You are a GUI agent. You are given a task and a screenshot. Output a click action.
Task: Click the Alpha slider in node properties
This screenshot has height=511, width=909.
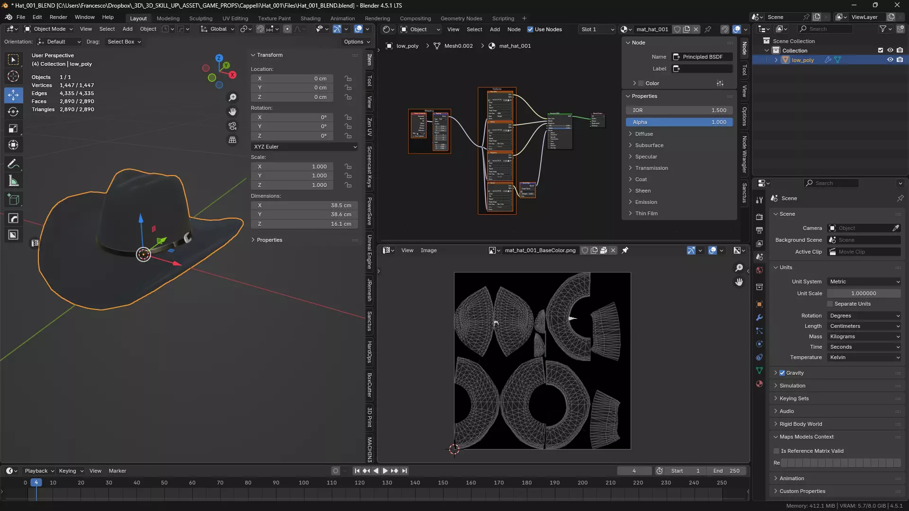679,122
